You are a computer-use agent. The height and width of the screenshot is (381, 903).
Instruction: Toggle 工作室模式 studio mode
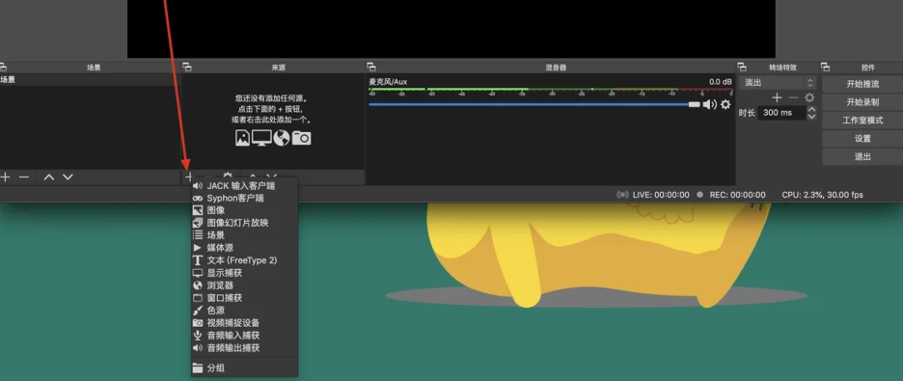point(862,121)
